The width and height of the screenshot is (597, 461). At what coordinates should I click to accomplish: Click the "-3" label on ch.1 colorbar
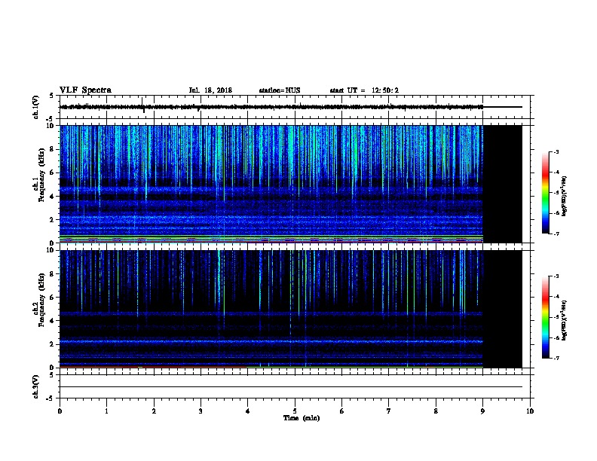[x=556, y=151]
